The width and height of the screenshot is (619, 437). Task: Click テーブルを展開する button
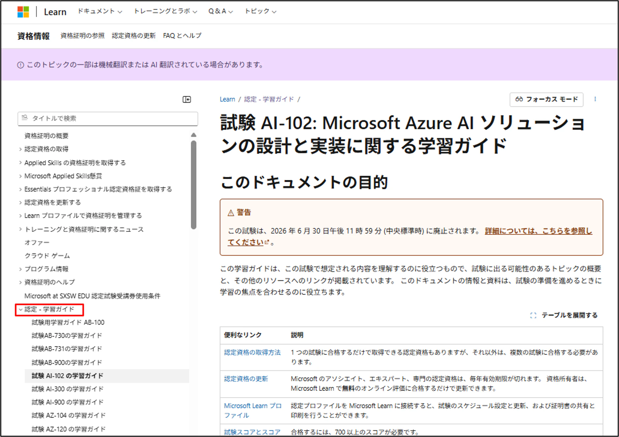tap(564, 315)
